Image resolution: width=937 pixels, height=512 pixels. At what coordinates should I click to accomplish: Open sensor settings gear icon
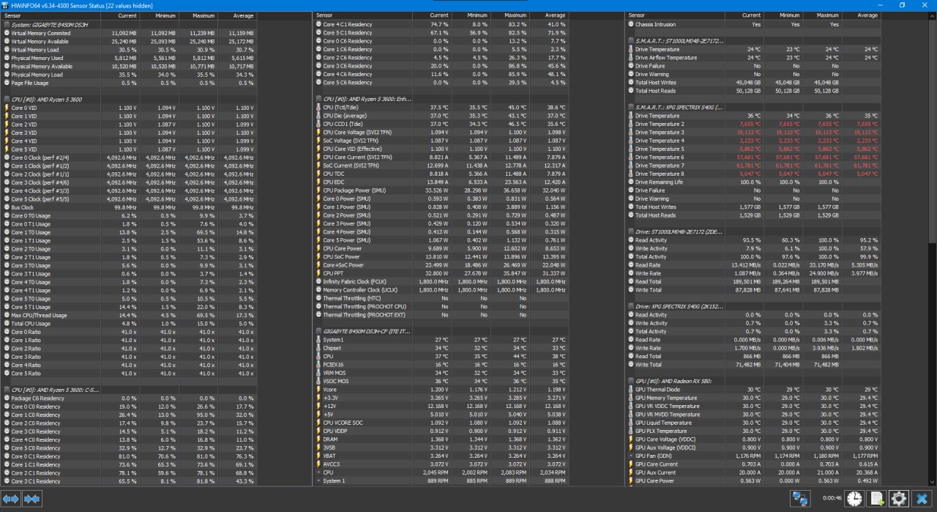[898, 499]
